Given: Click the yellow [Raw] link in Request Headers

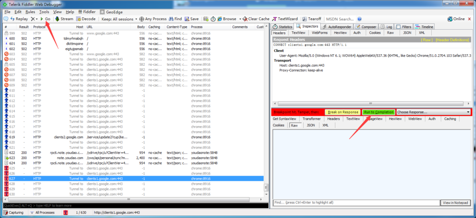Looking at the screenshot, I should click(426, 40).
